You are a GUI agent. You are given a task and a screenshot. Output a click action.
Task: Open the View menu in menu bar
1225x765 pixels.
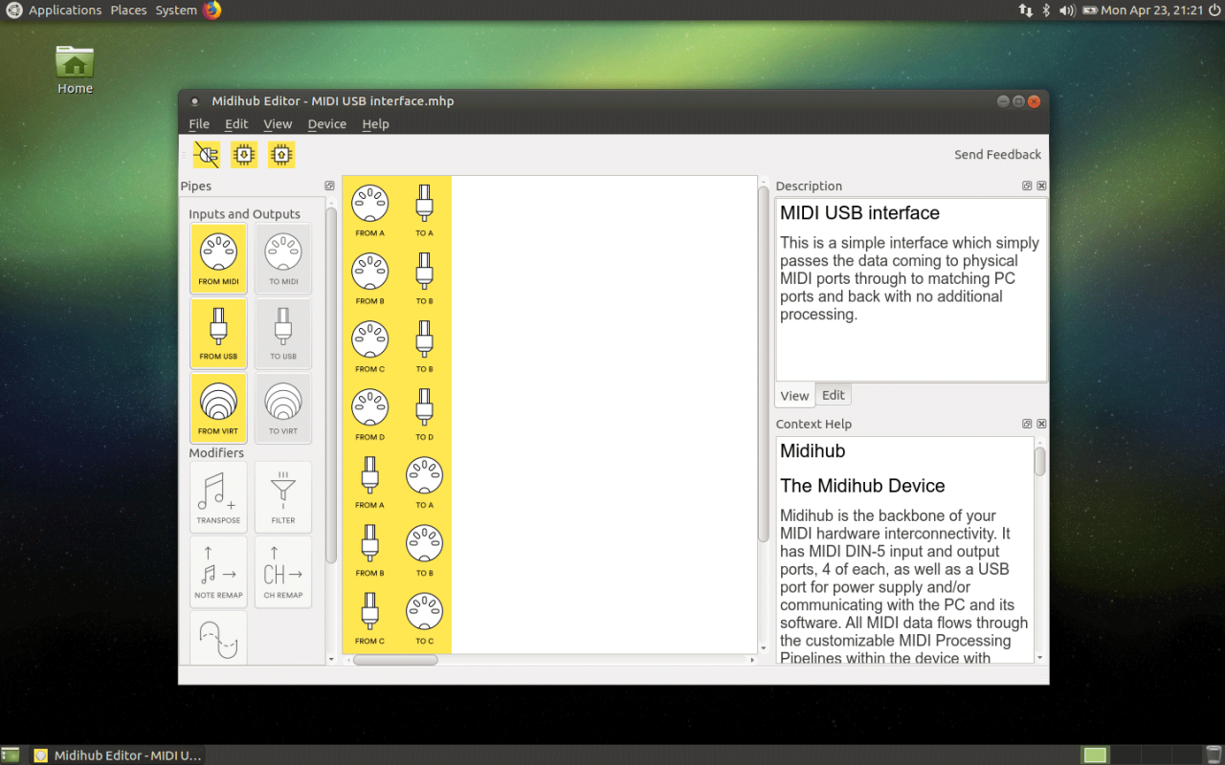pyautogui.click(x=278, y=124)
